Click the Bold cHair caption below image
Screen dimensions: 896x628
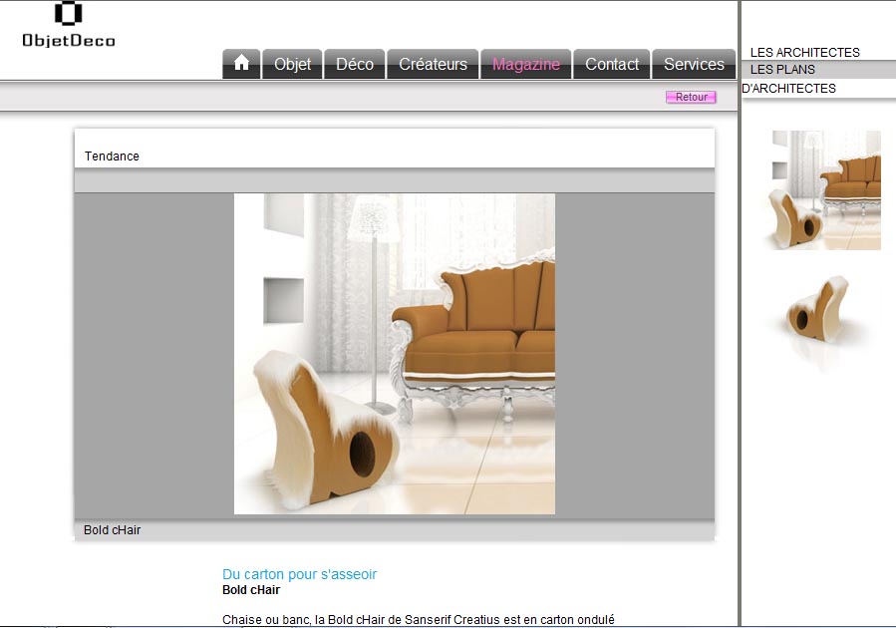coord(113,530)
